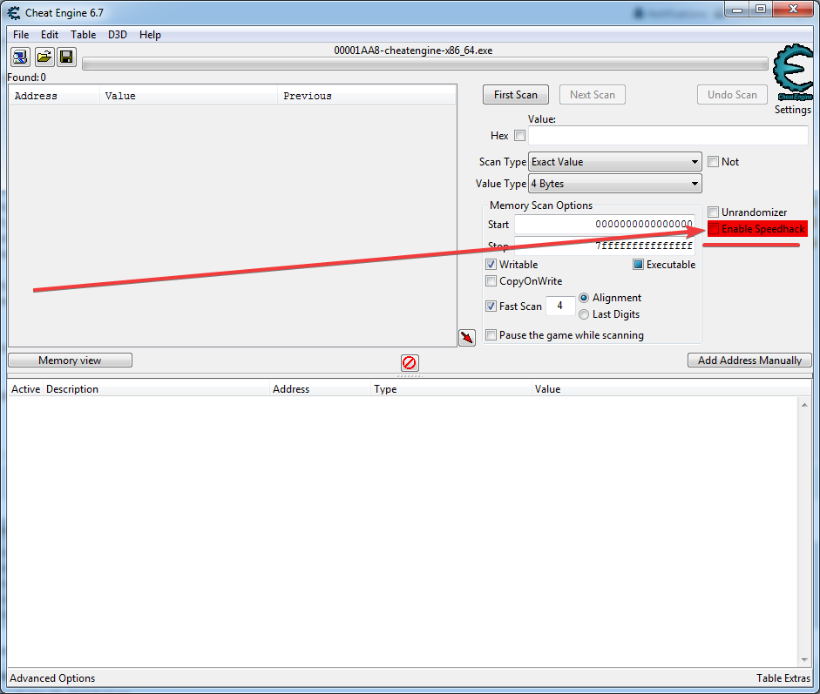
Task: Disable the Fast Scan checkbox
Action: pyautogui.click(x=491, y=307)
